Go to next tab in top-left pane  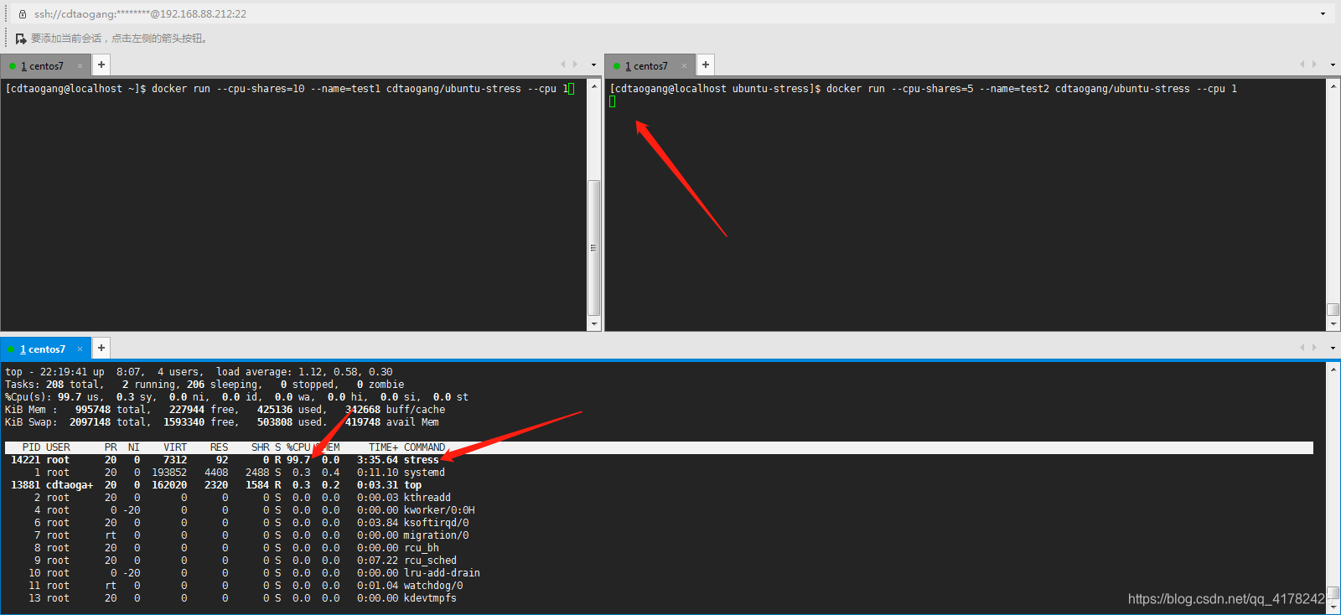[x=575, y=65]
